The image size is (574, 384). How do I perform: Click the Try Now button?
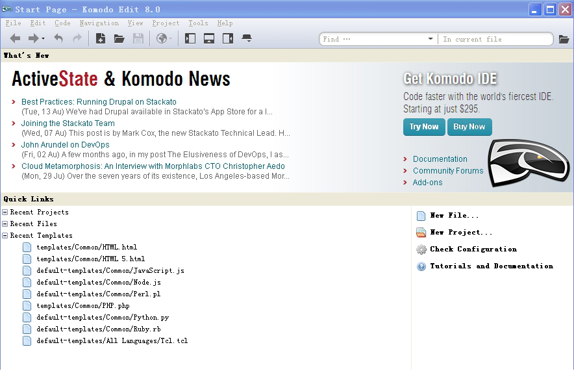click(424, 127)
